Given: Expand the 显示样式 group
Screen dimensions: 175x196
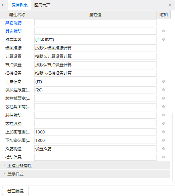Looking at the screenshot, I should 85,174.
